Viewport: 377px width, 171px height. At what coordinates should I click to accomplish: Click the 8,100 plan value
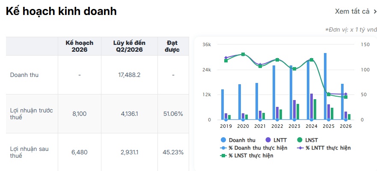coord(79,114)
